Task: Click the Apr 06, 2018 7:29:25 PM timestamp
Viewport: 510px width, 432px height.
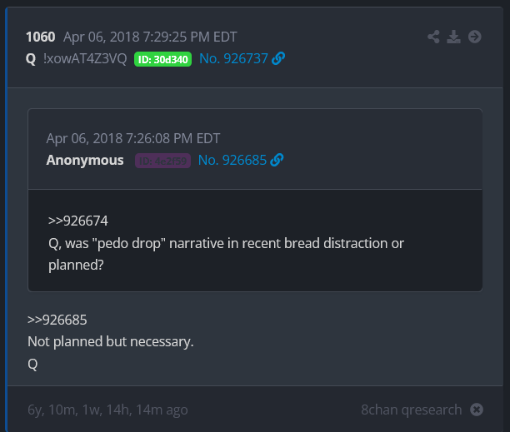Action: click(151, 37)
